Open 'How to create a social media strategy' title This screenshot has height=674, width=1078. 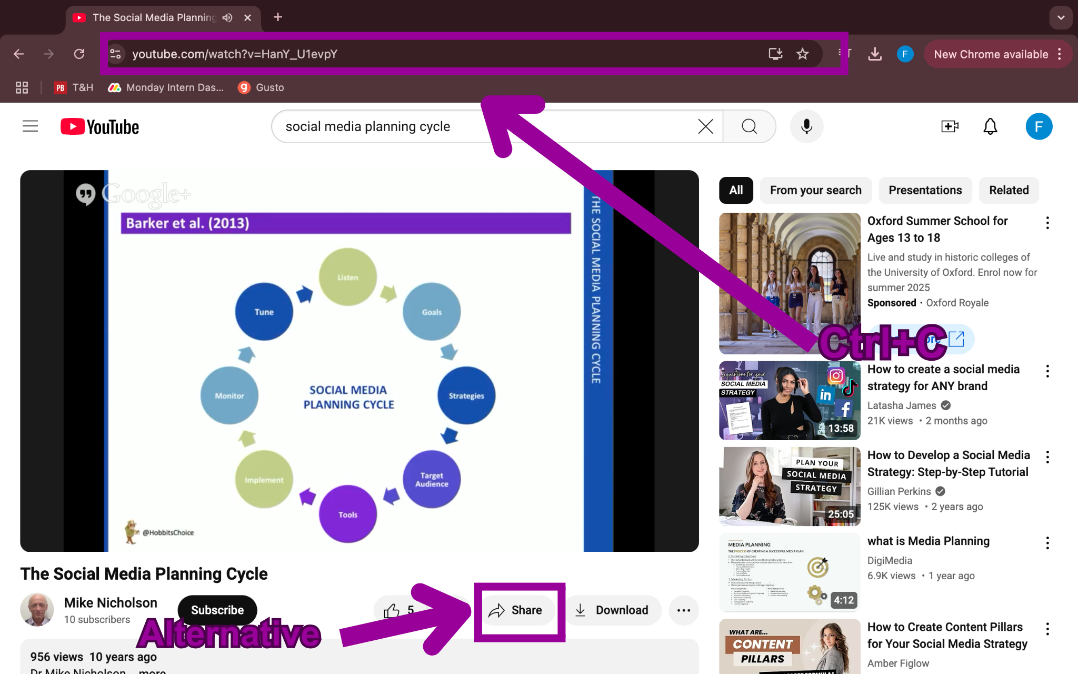944,378
